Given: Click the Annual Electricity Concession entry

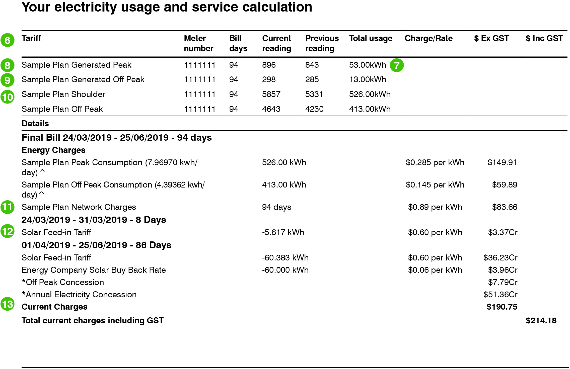Looking at the screenshot, I should (x=79, y=295).
